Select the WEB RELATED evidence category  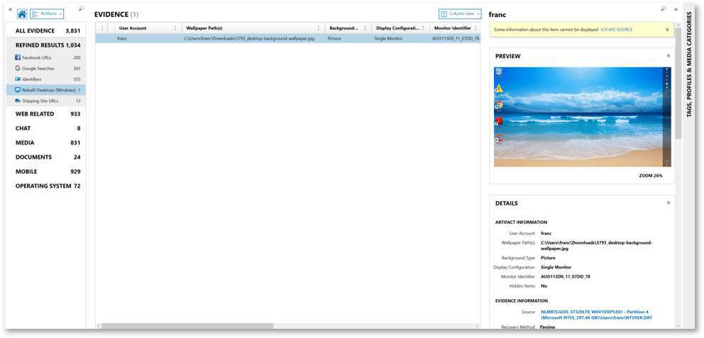coord(47,113)
